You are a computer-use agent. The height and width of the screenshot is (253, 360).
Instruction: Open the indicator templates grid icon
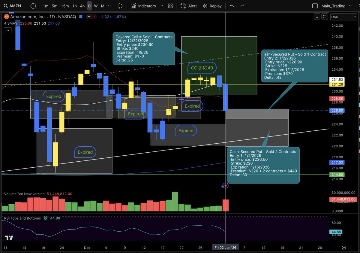pyautogui.click(x=170, y=6)
